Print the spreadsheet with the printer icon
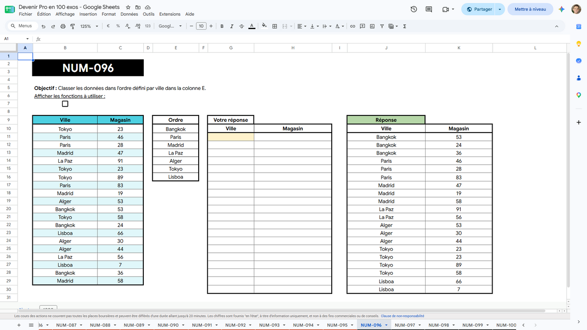The height and width of the screenshot is (330, 587). tap(63, 26)
